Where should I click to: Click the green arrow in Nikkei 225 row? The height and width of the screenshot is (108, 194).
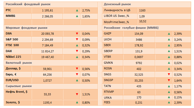(77, 57)
